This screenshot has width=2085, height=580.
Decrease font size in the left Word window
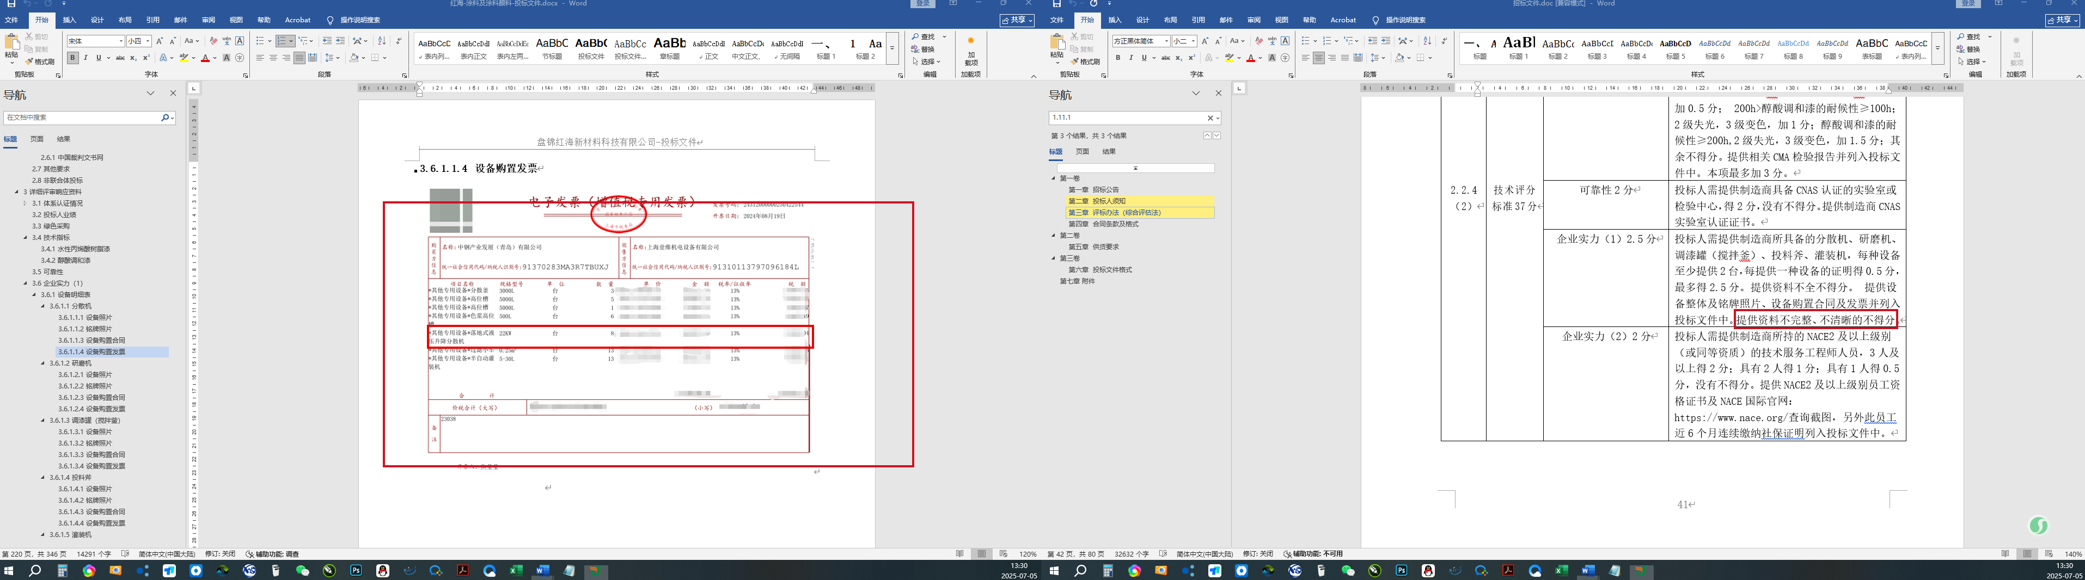pos(173,40)
